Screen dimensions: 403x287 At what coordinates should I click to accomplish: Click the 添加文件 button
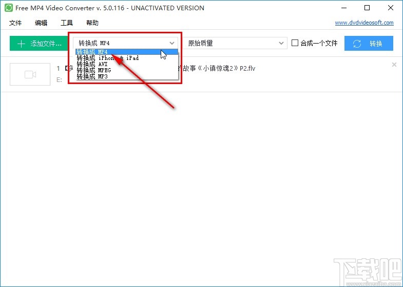39,44
